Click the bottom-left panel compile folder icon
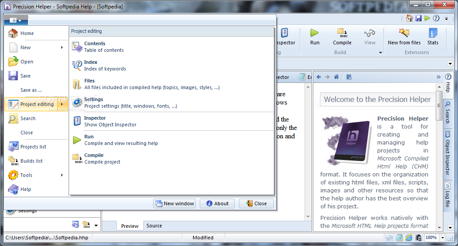Image resolution: width=458 pixels, height=246 pixels. pyautogui.click(x=86, y=225)
